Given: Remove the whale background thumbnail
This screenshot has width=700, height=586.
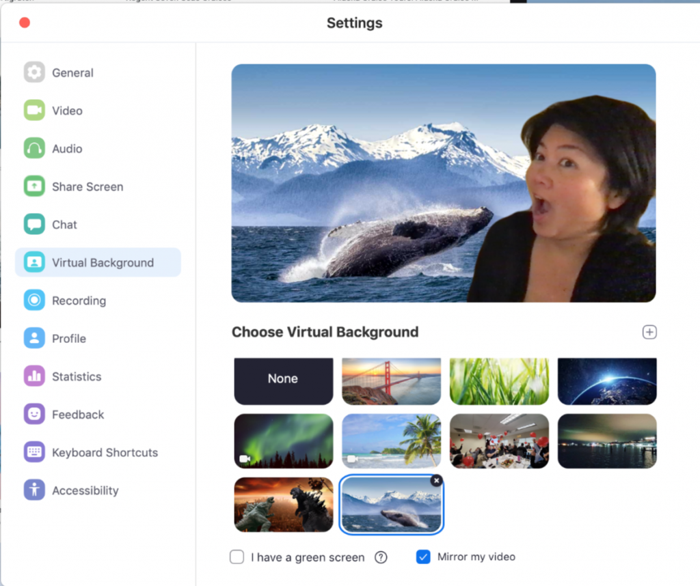Looking at the screenshot, I should [437, 481].
